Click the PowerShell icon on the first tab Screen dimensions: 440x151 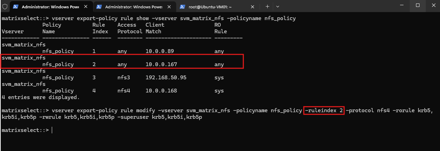[x=16, y=7]
